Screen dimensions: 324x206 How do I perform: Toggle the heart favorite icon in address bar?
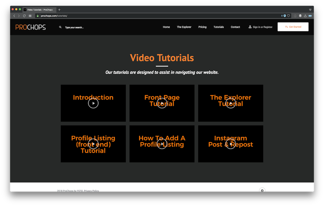point(288,16)
